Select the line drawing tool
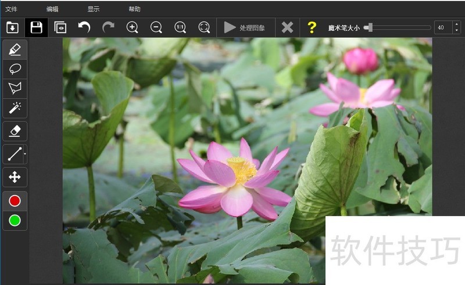This screenshot has height=285, width=465. 13,154
